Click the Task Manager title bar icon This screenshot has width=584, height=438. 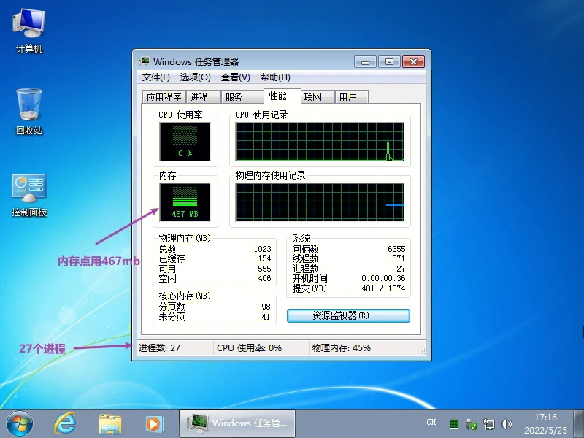[x=145, y=61]
